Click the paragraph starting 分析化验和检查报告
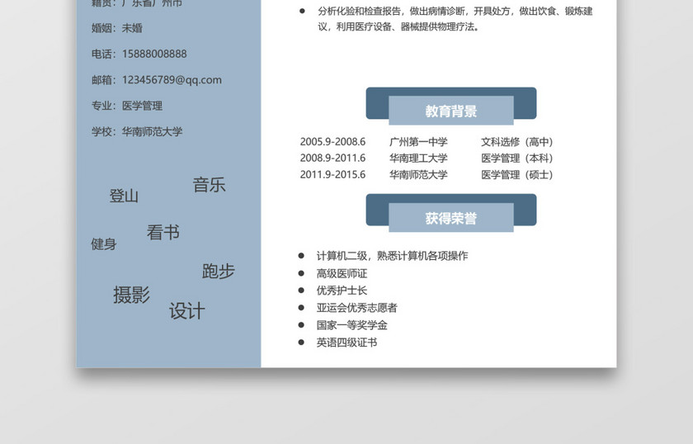Viewport: 693px width, 444px height. 455,19
